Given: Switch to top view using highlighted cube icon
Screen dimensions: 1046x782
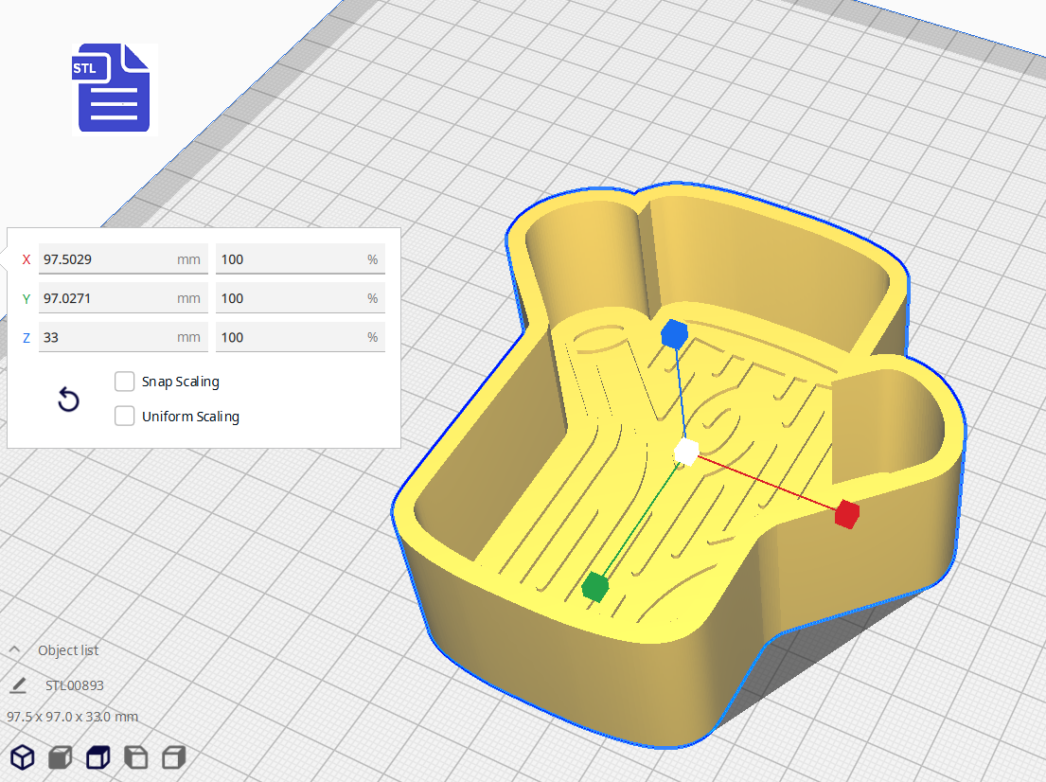Looking at the screenshot, I should (98, 757).
